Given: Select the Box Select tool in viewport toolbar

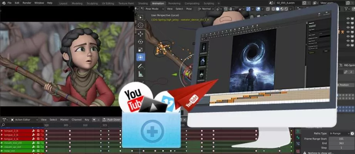Looking at the screenshot, I should 141,17.
